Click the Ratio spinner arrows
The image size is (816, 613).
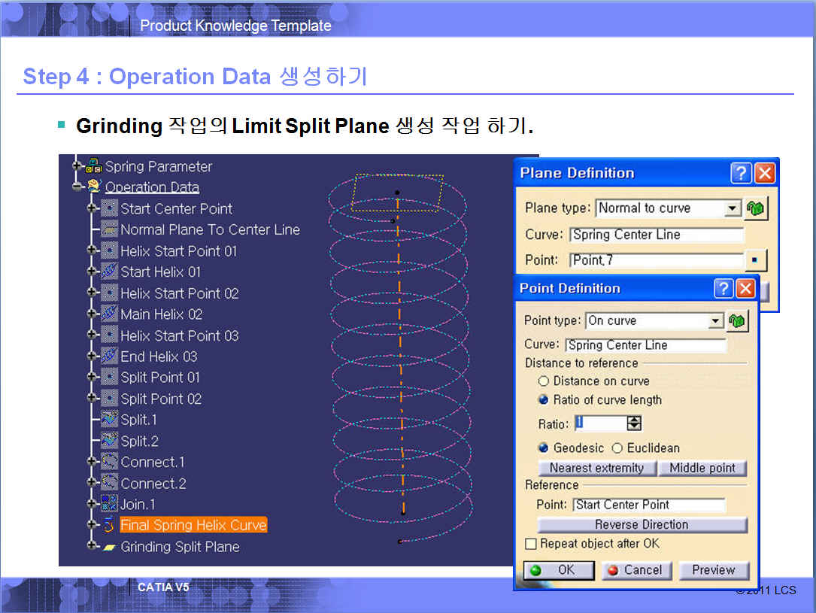click(x=634, y=423)
